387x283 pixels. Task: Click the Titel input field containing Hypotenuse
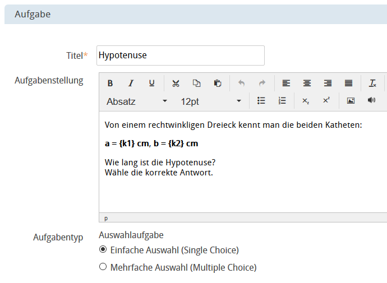tap(181, 55)
